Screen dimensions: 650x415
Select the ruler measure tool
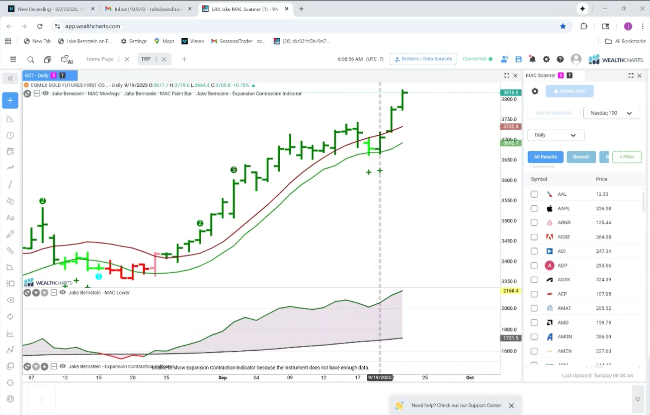[10, 251]
